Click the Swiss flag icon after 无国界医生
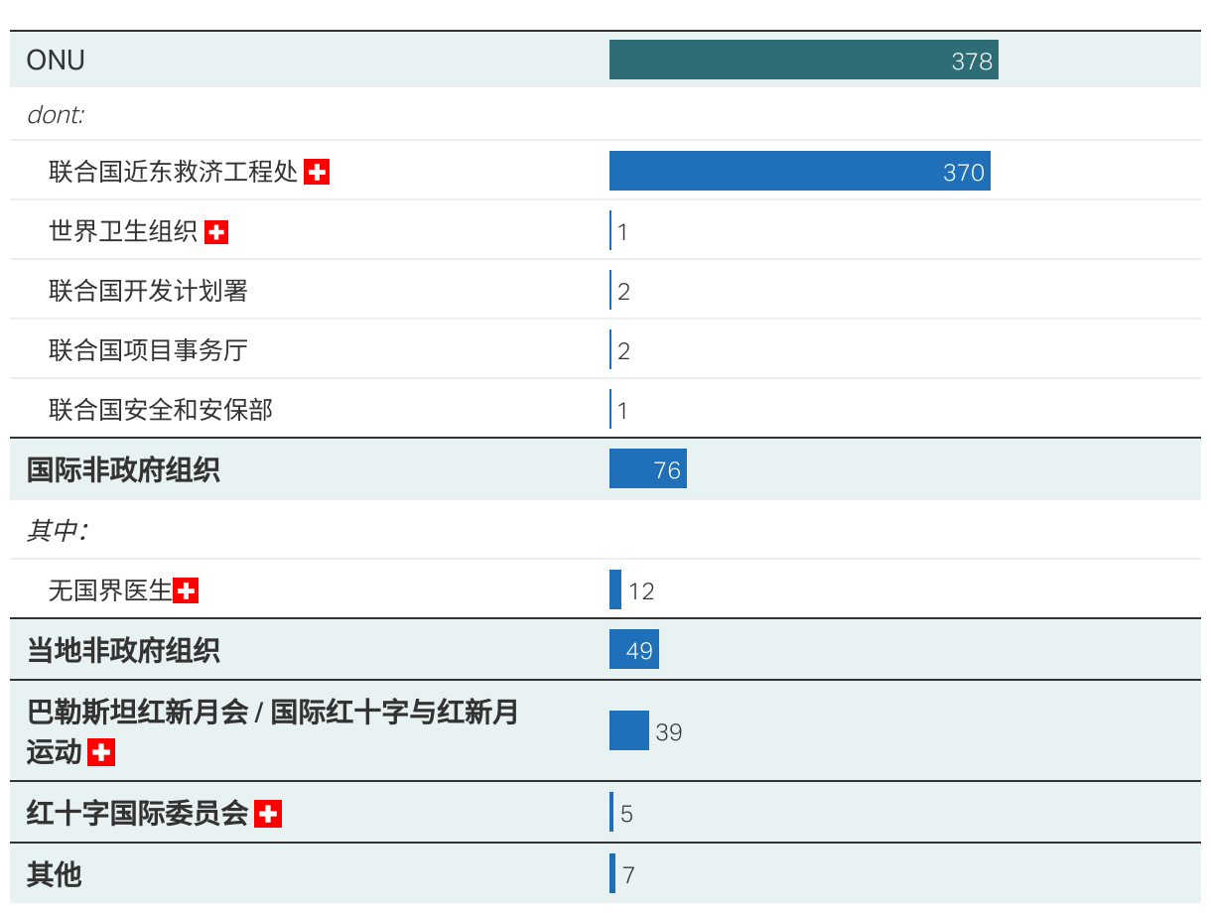 (186, 591)
